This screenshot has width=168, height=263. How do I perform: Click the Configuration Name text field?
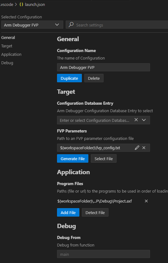point(104,67)
